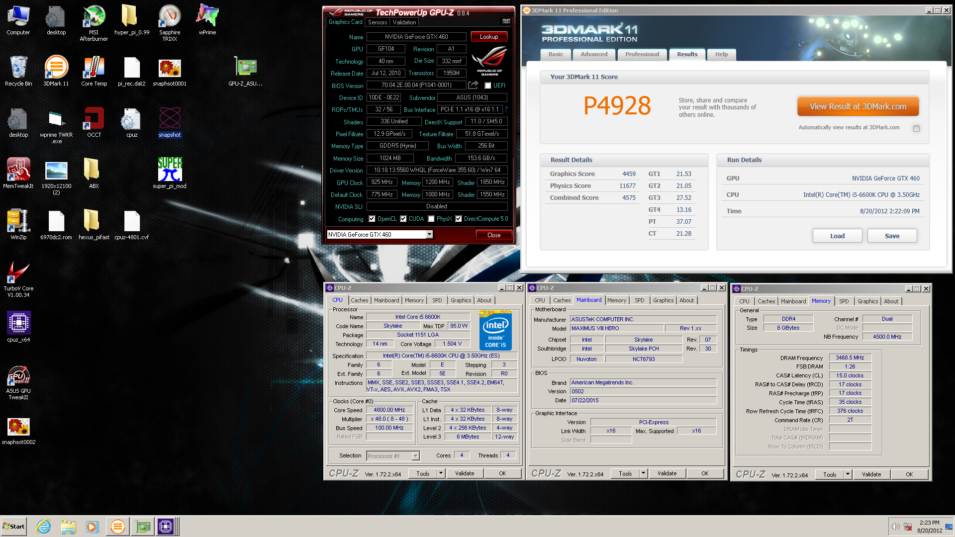Click the Save button in Run Details
The width and height of the screenshot is (955, 537).
892,236
